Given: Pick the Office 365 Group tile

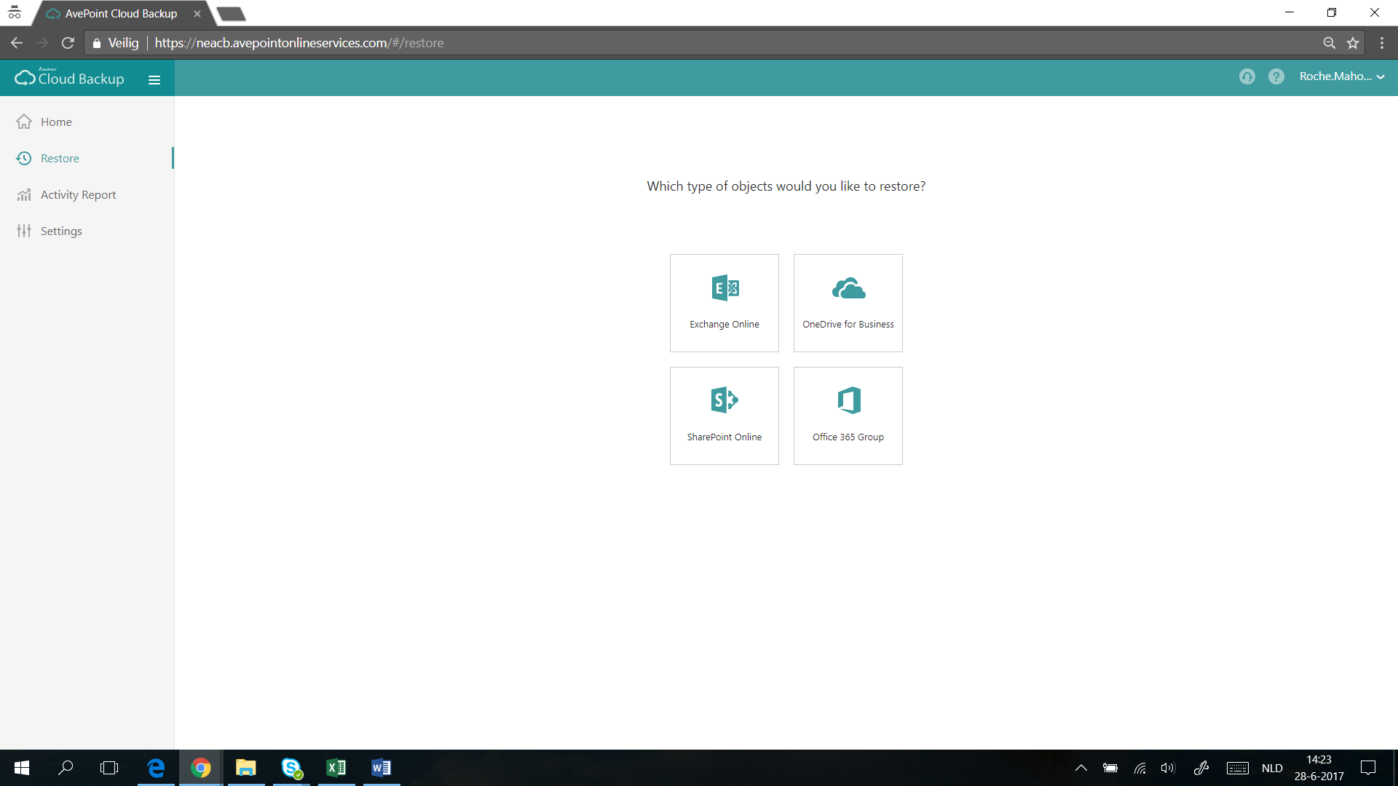Looking at the screenshot, I should pos(848,416).
